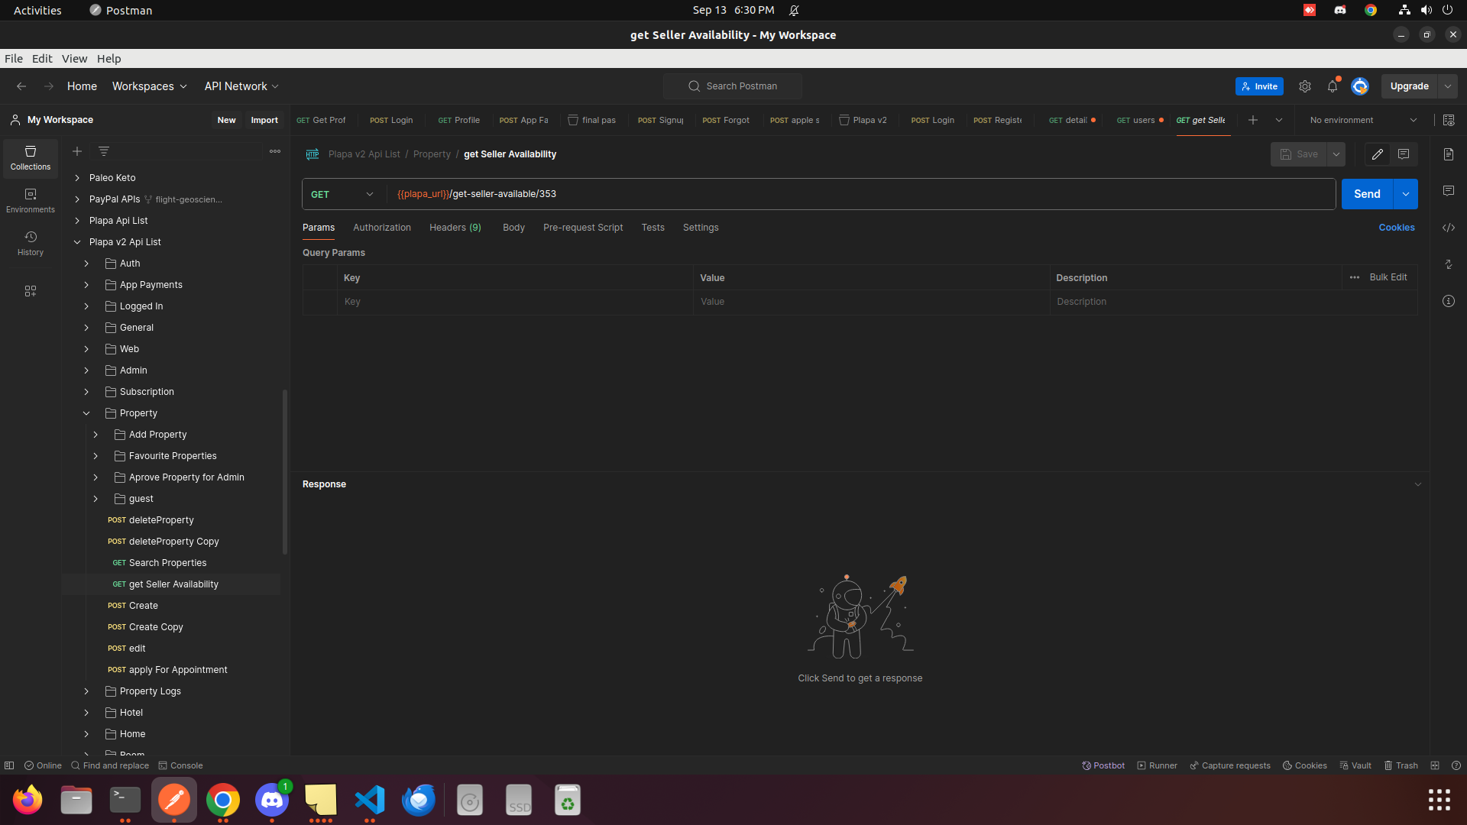Open related requests icon in right sidebar
1467x825 pixels.
(x=1449, y=264)
